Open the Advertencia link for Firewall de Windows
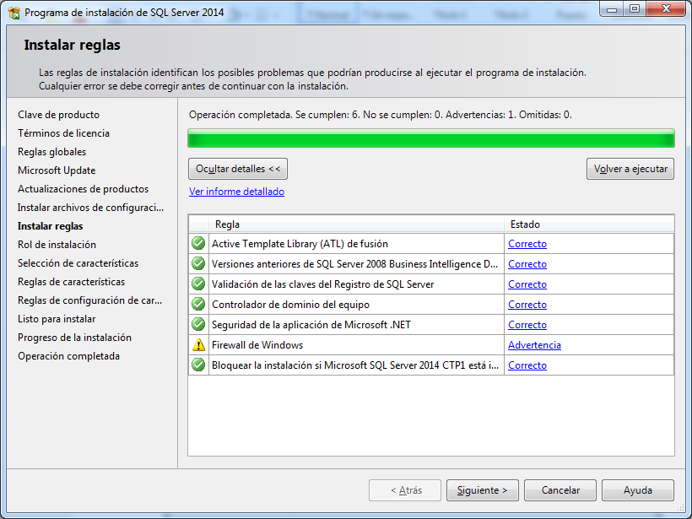 click(534, 345)
